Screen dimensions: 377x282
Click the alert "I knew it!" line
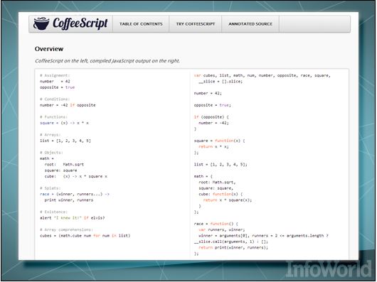72,217
